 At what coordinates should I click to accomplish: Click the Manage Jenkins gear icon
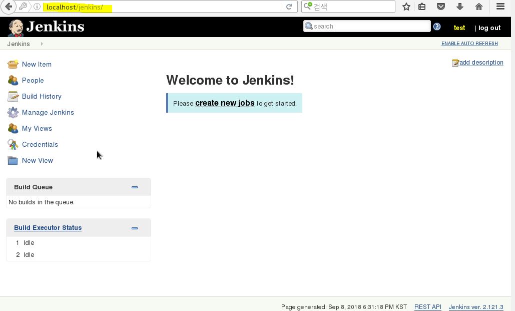click(13, 113)
